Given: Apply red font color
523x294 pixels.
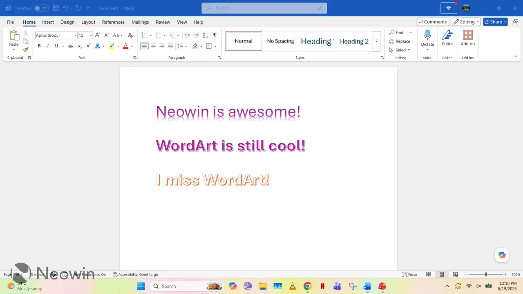Looking at the screenshot, I should [x=125, y=46].
